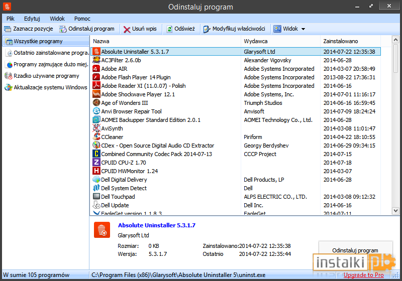Select the Glarysoft Ltd publisher cell in list
Viewport: 402px width, 281px height.
(259, 52)
